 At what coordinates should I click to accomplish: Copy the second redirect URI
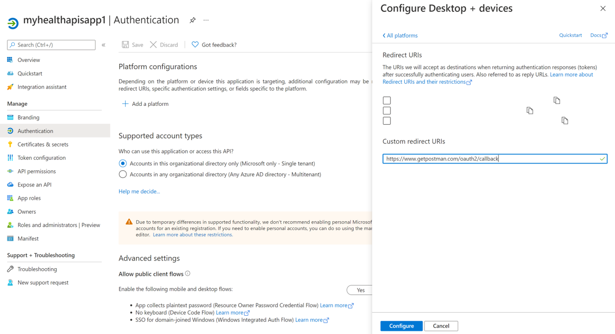tap(529, 110)
